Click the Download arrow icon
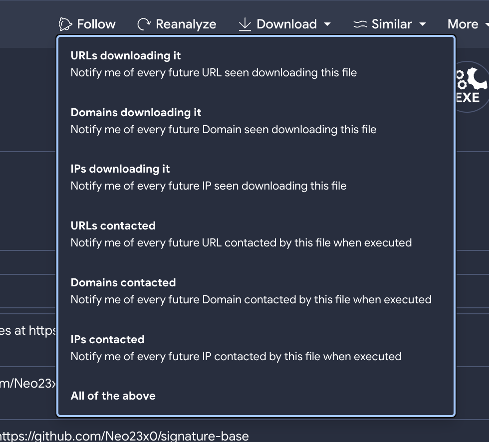489x442 pixels. (244, 24)
